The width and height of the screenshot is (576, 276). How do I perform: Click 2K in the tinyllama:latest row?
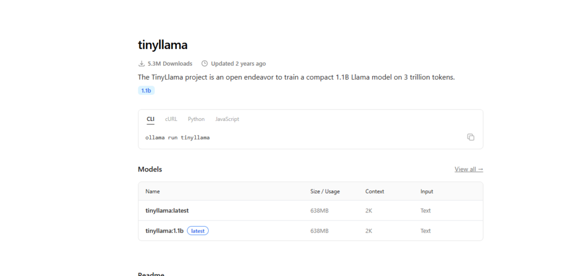pyautogui.click(x=369, y=211)
